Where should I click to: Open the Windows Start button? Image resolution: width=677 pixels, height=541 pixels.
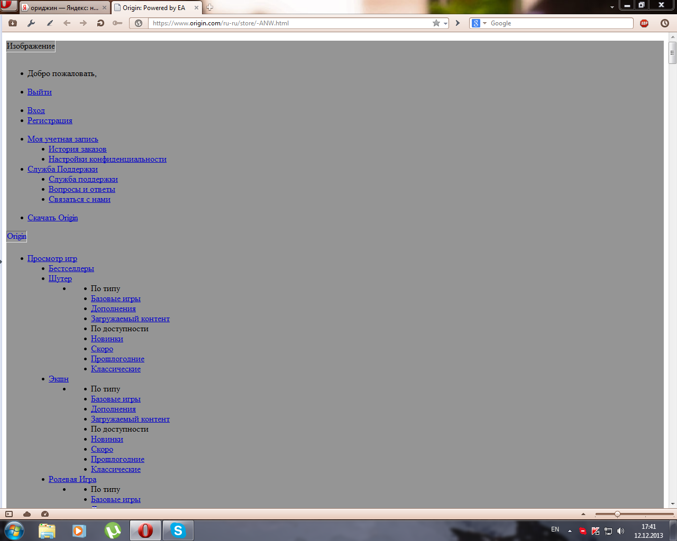click(14, 530)
